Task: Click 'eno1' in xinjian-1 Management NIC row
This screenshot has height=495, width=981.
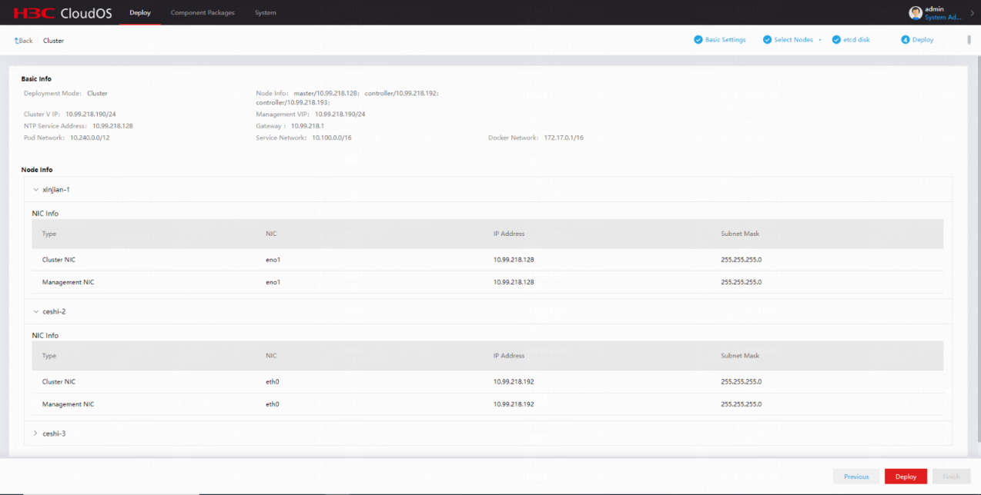Action: (273, 282)
